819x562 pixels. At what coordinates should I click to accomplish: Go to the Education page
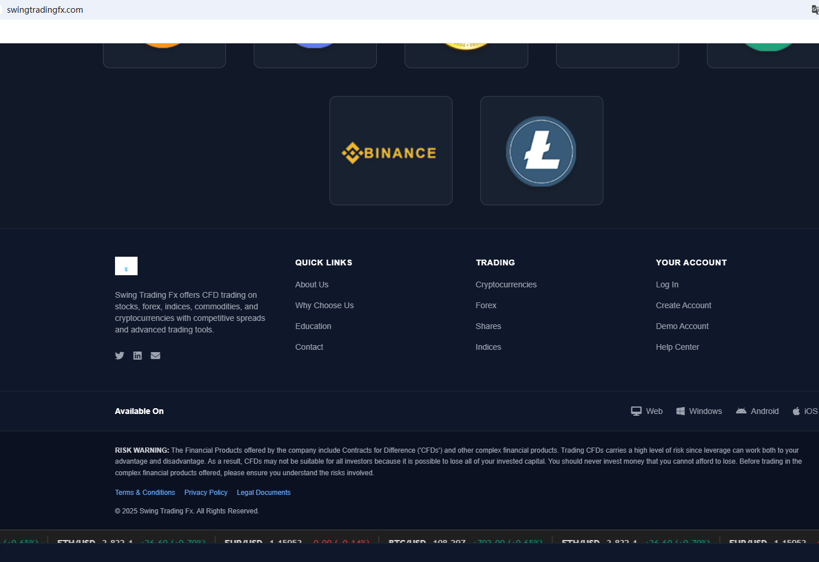pos(313,326)
